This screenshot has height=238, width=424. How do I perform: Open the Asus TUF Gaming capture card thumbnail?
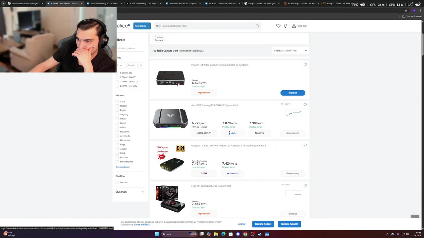(171, 118)
